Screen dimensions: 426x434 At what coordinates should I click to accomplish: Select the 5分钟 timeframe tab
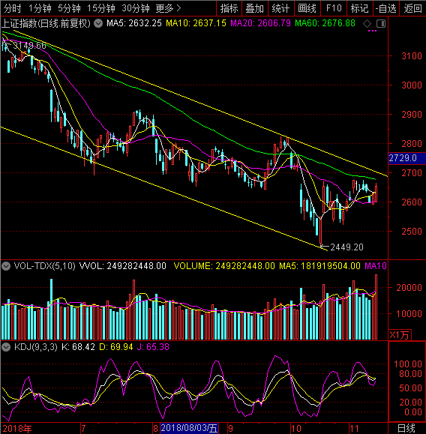pos(69,8)
